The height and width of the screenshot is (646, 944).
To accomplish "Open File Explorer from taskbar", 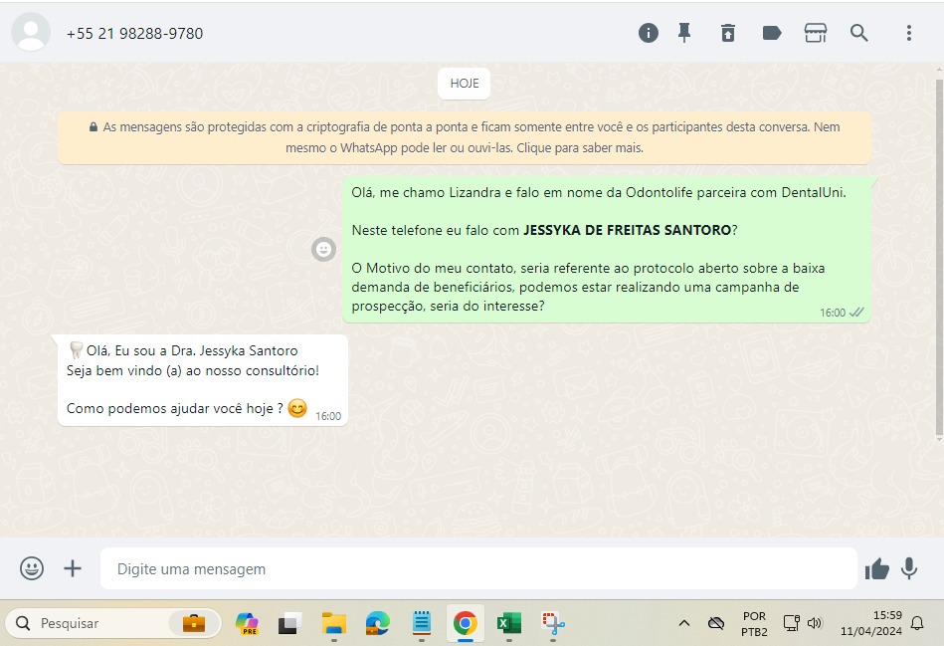I will click(x=333, y=623).
